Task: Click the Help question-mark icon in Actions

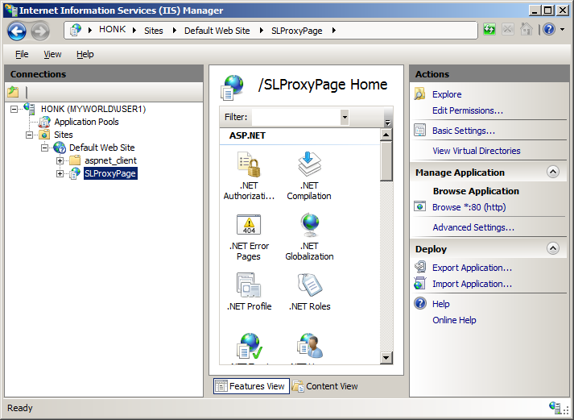Action: [x=420, y=303]
